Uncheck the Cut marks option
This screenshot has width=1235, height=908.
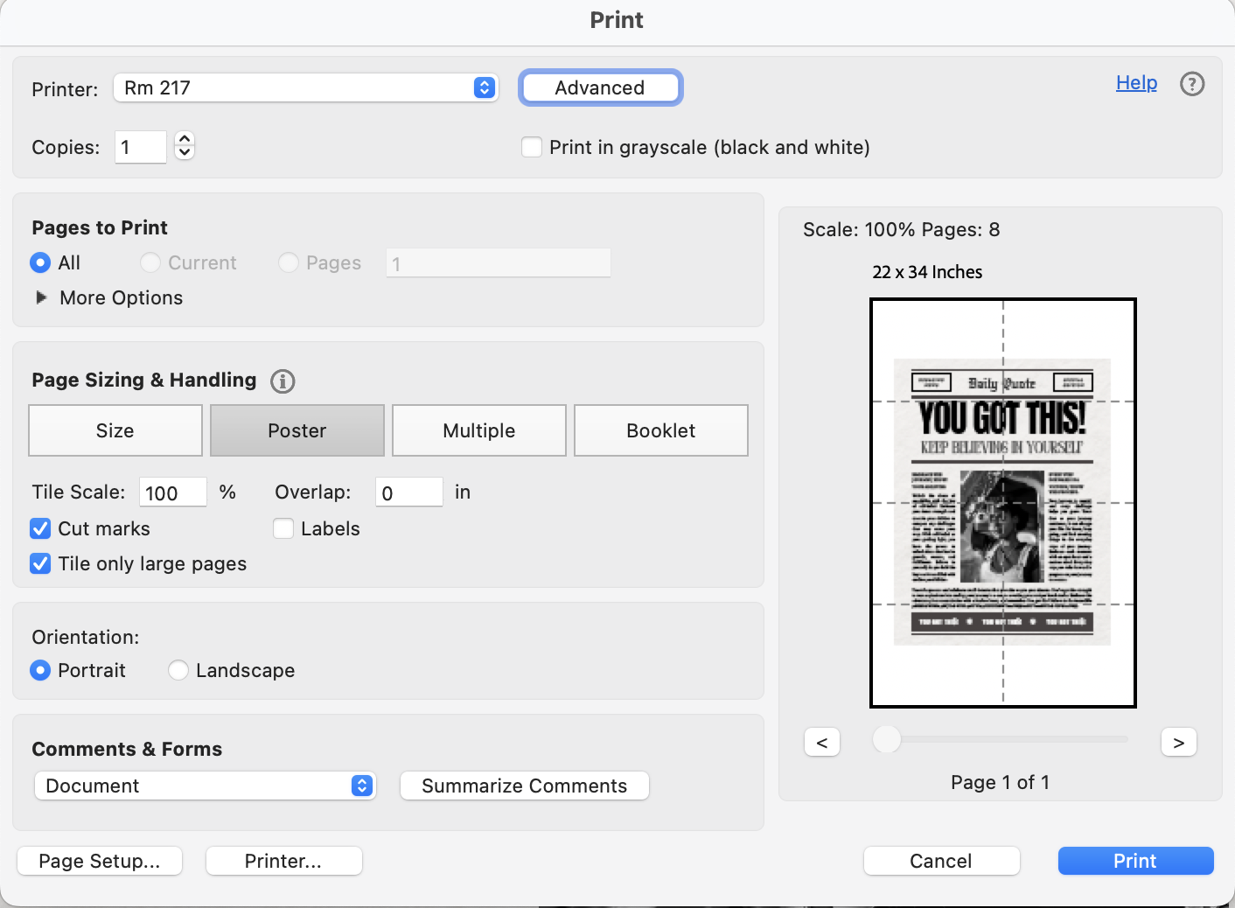tap(40, 528)
